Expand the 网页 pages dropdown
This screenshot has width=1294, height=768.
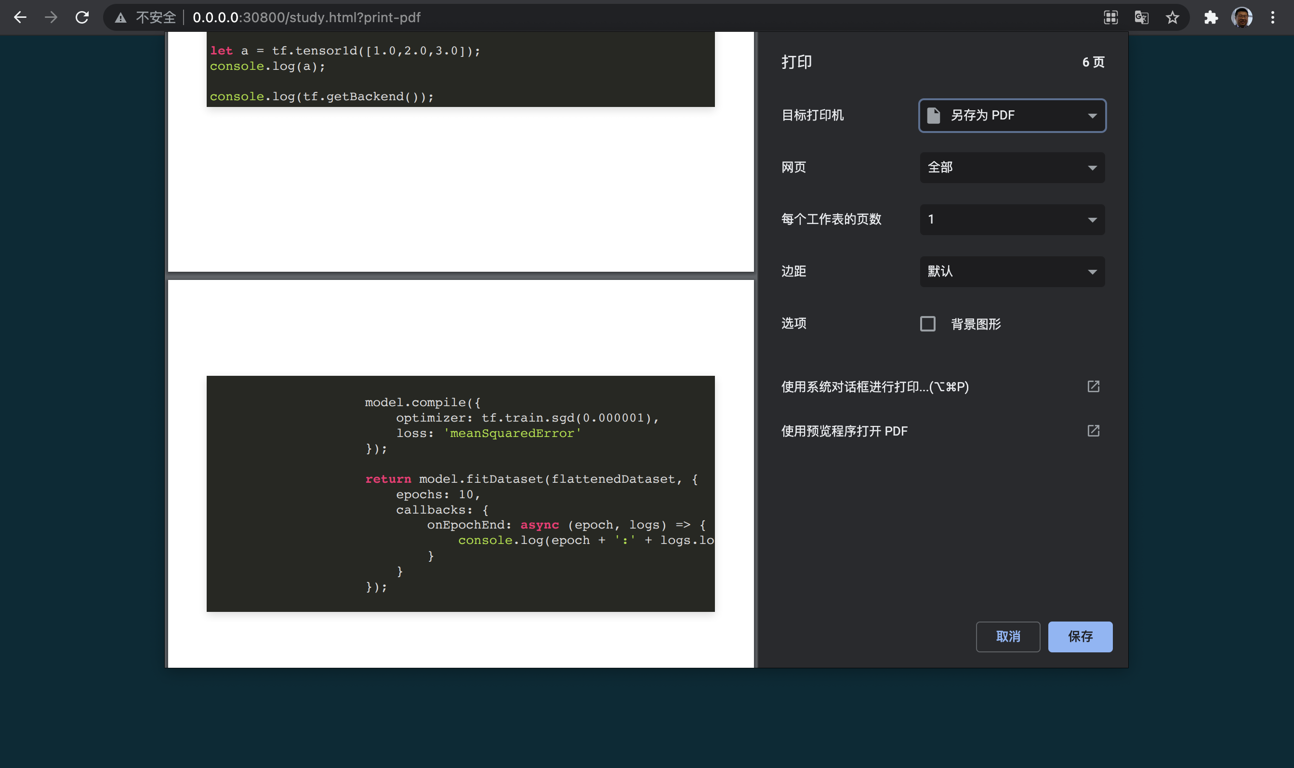click(x=1012, y=168)
